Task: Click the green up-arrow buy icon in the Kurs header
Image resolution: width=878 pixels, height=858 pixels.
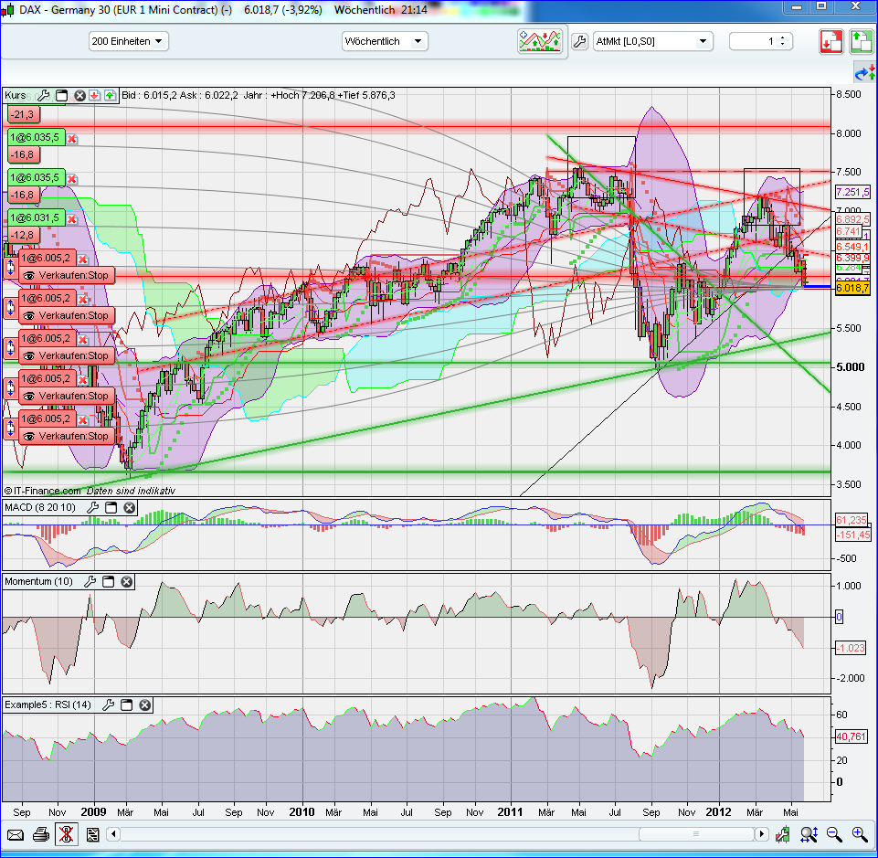Action: point(110,95)
